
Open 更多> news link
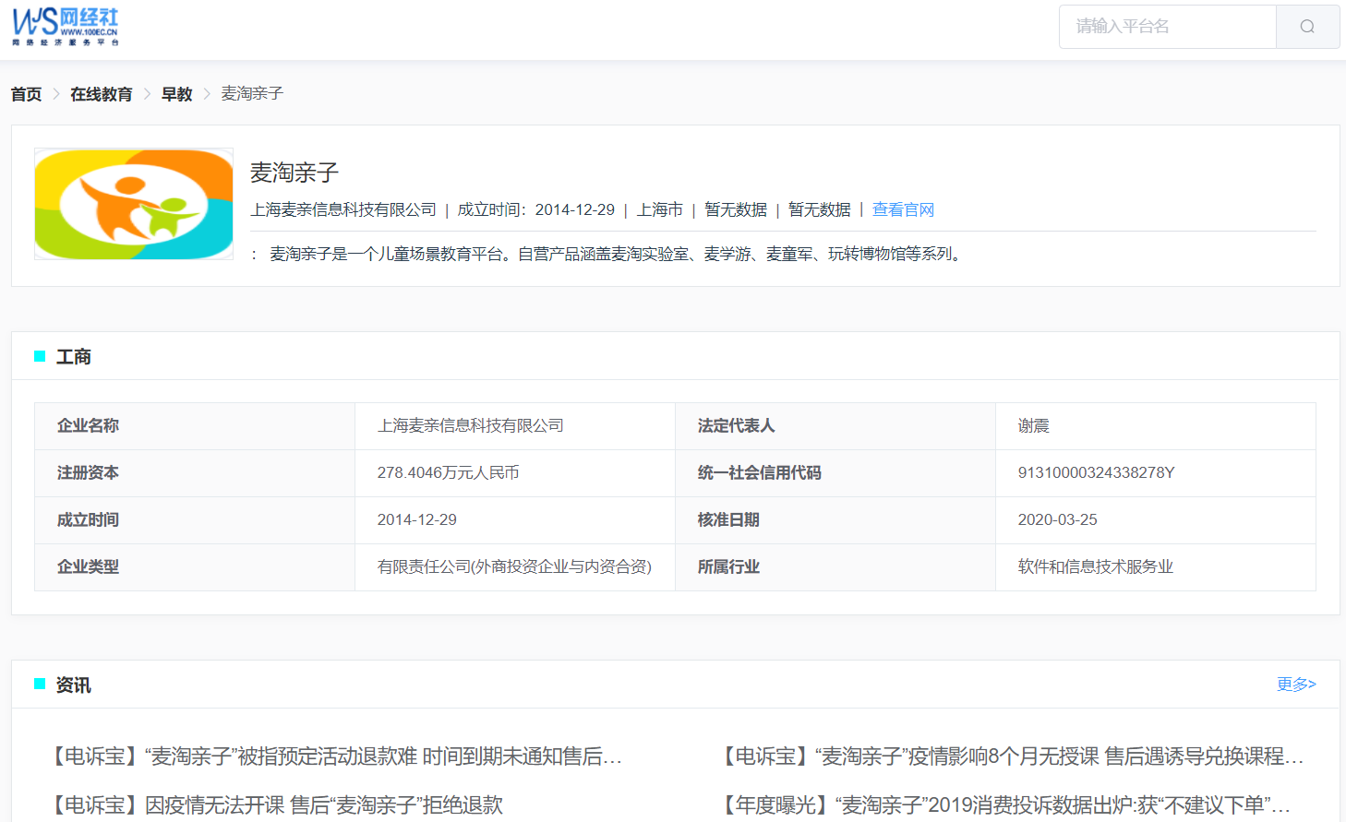point(1296,685)
